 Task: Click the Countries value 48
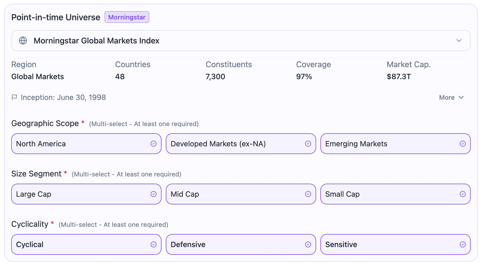point(120,77)
